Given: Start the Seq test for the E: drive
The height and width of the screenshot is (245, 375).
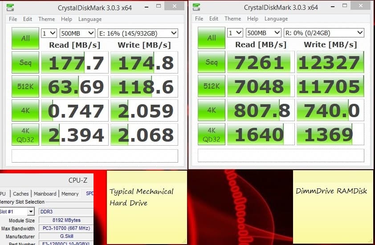Looking at the screenshot, I should [x=25, y=63].
